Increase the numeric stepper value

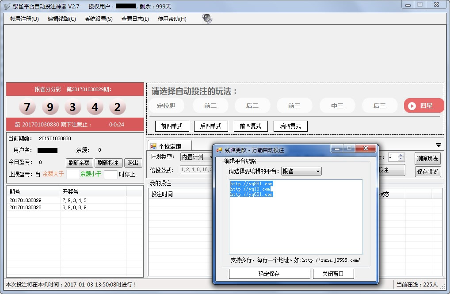tap(401, 155)
